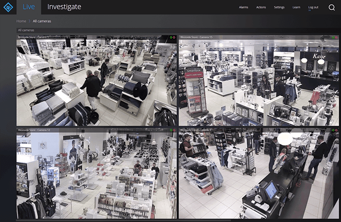This screenshot has width=341, height=222.
Task: Click Log out in top bar
Action: tap(313, 7)
